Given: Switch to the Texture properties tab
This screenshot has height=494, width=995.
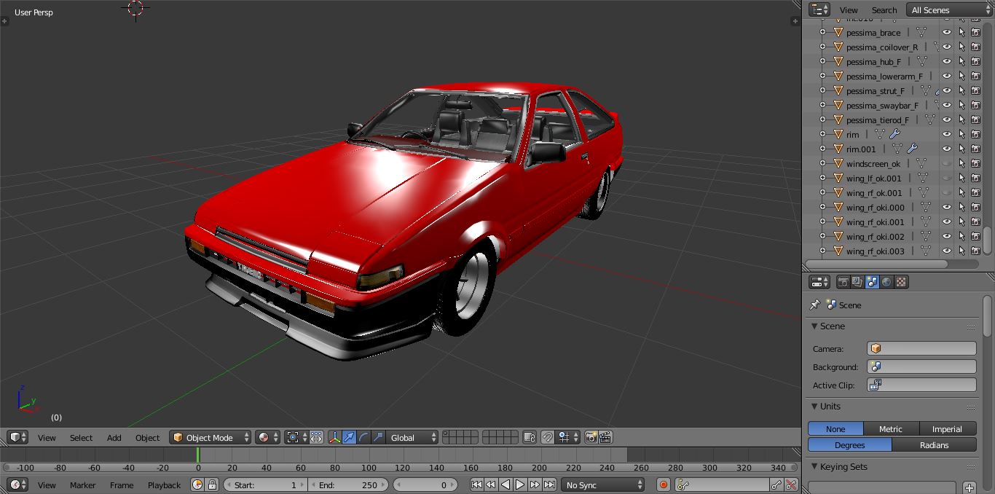Looking at the screenshot, I should (x=901, y=282).
